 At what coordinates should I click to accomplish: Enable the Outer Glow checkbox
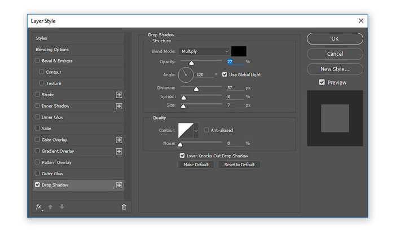click(x=37, y=173)
